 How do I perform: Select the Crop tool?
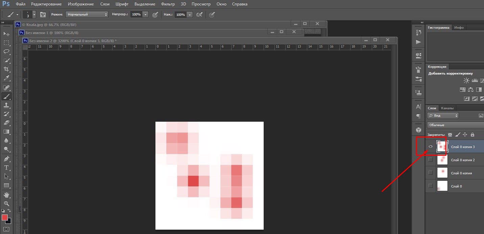(x=6, y=69)
